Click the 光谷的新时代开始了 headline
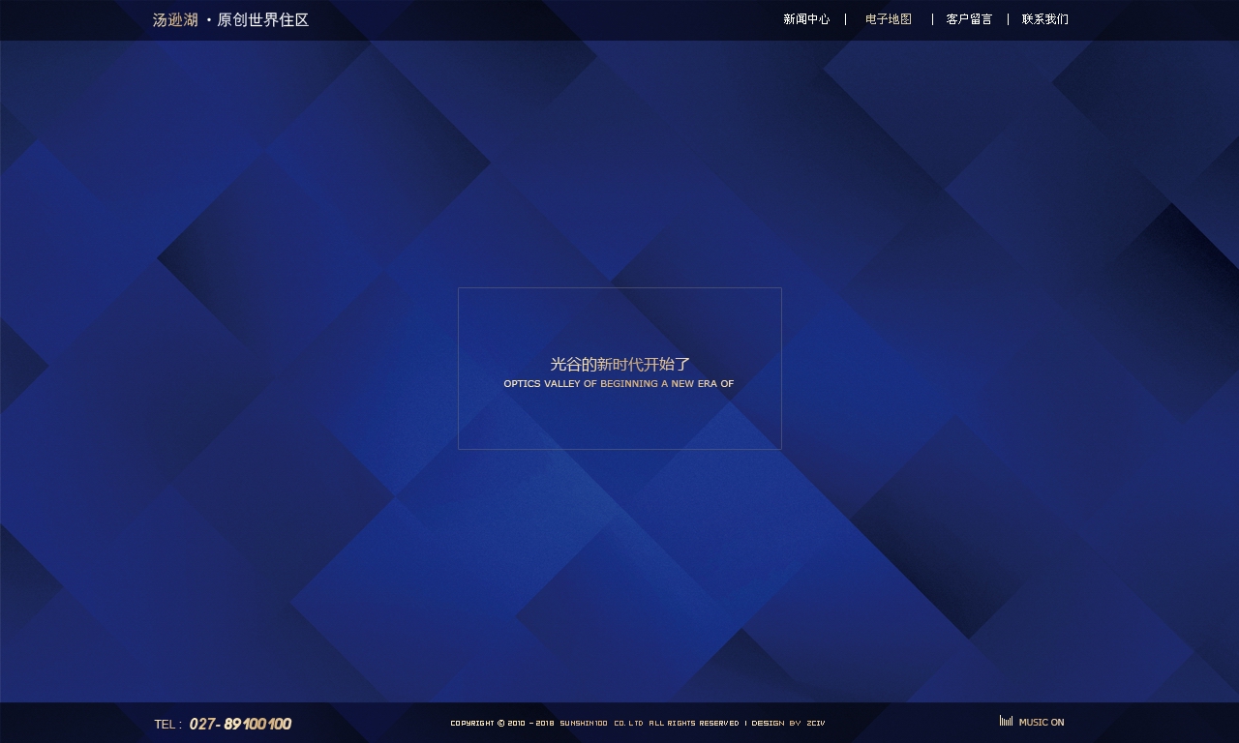Viewport: 1239px width, 743px height. pos(619,365)
